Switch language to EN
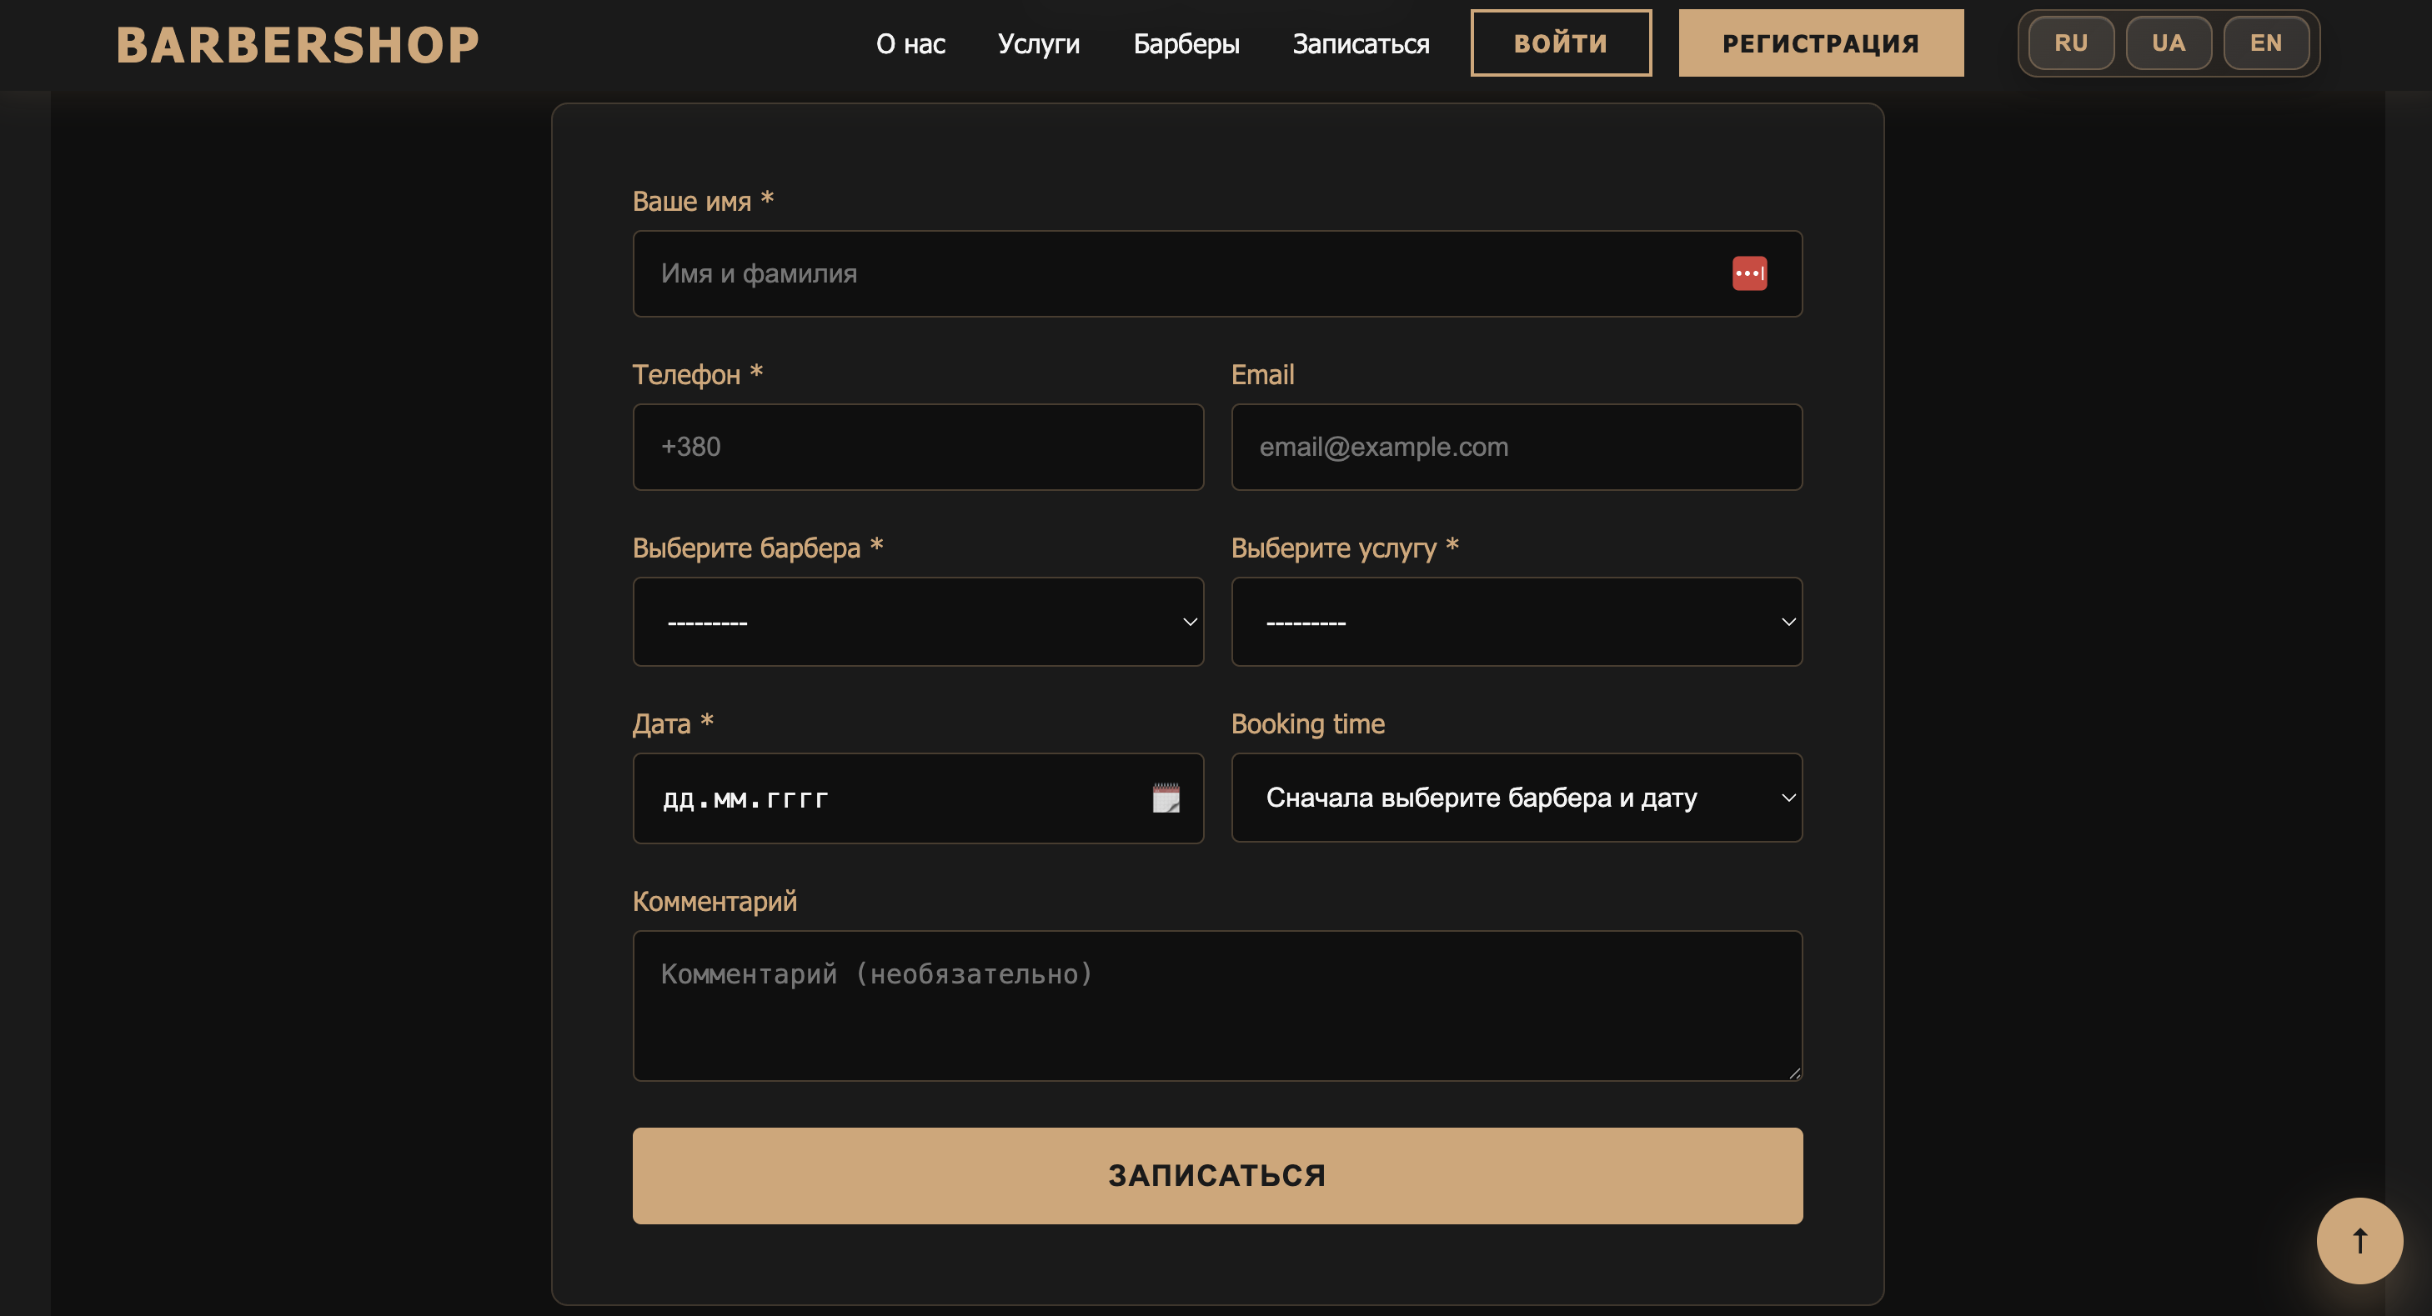This screenshot has width=2432, height=1316. [2265, 43]
